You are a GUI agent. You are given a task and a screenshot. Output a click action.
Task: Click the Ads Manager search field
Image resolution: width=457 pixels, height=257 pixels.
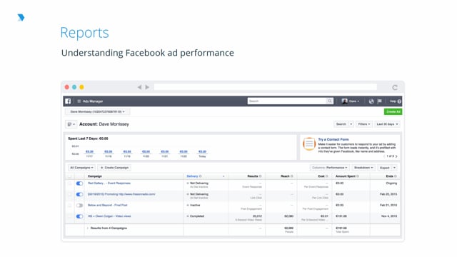pyautogui.click(x=287, y=101)
